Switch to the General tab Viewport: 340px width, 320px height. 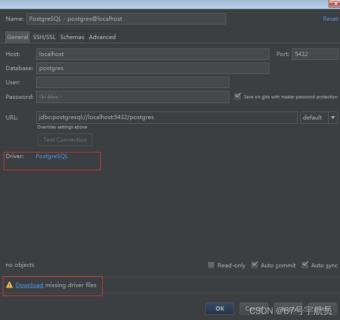click(17, 37)
